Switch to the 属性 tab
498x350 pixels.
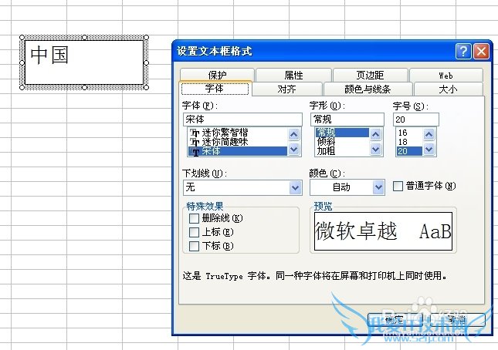pos(293,75)
